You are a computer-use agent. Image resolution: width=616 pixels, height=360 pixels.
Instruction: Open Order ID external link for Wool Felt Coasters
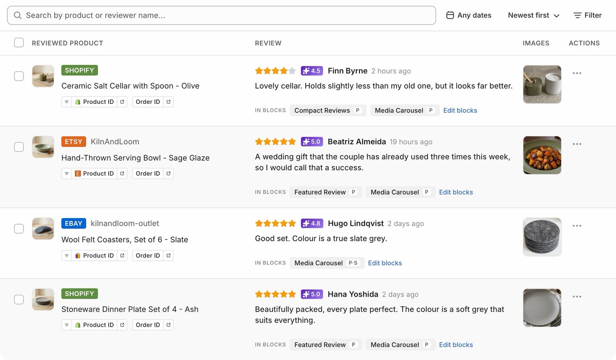click(x=169, y=255)
